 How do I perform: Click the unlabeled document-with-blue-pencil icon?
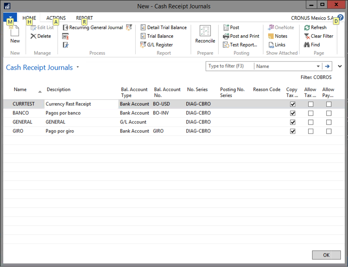tap(65, 45)
